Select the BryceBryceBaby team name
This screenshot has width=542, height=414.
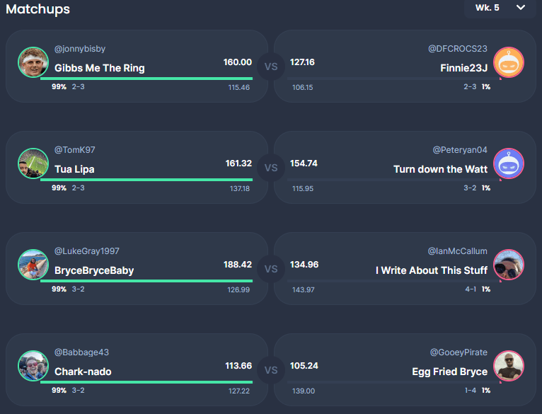click(x=94, y=270)
